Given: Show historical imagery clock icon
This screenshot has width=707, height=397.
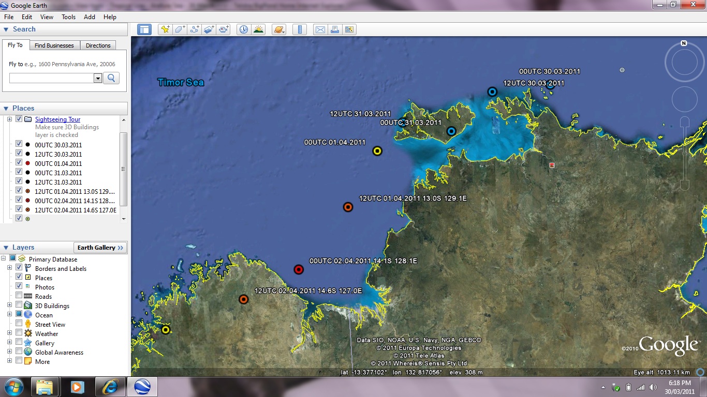Looking at the screenshot, I should (243, 29).
